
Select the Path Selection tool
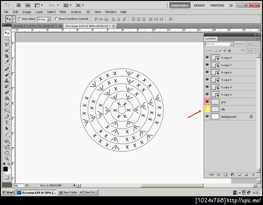pyautogui.click(x=7, y=129)
